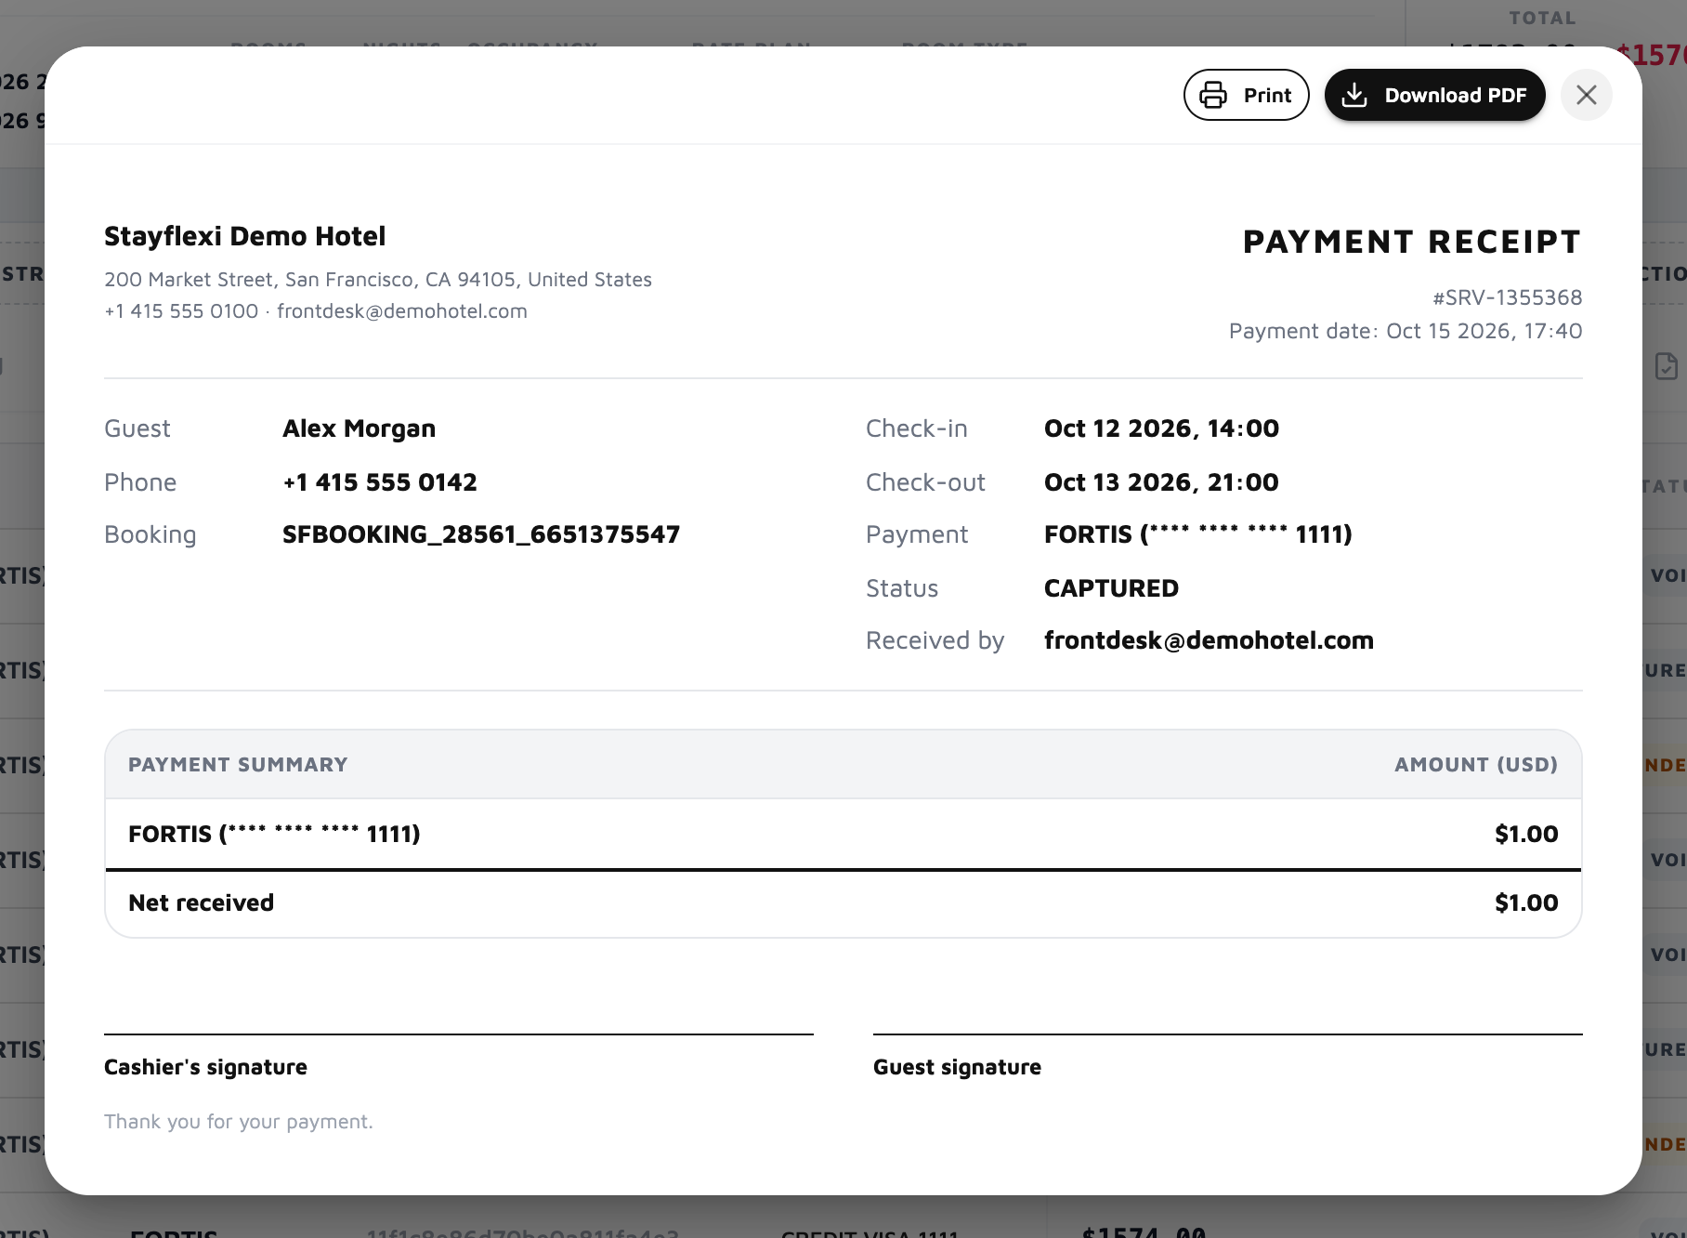Click the Status field label
Image resolution: width=1687 pixels, height=1238 pixels.
click(902, 588)
